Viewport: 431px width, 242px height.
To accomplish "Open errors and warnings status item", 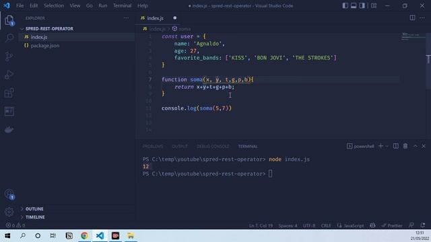I will pyautogui.click(x=15, y=225).
